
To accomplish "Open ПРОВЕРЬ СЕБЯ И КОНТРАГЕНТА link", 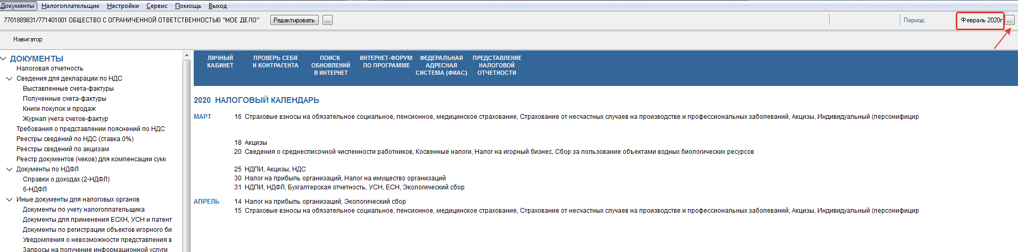I will tap(276, 62).
